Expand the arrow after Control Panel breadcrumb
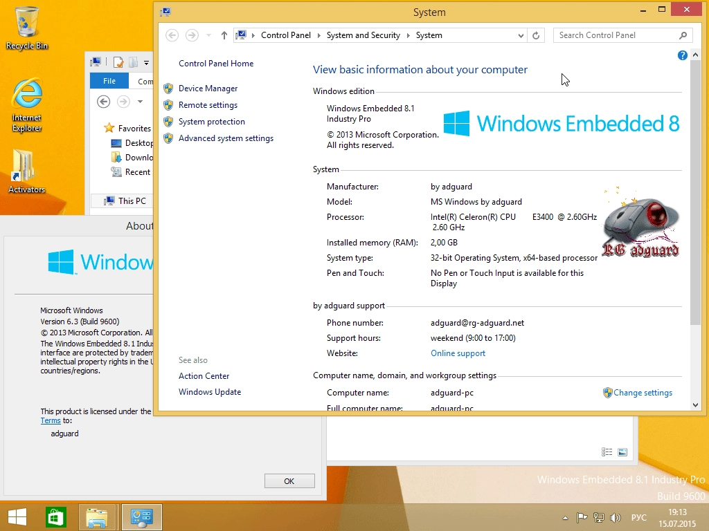The image size is (709, 531). [x=318, y=35]
